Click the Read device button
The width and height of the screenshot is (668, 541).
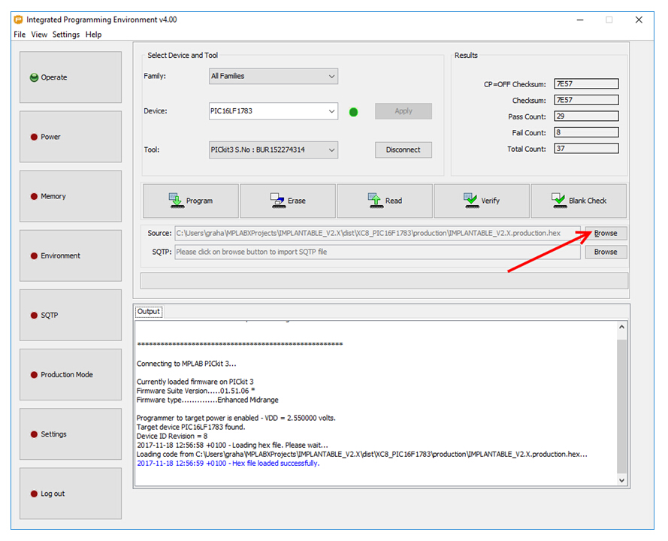[x=384, y=201]
